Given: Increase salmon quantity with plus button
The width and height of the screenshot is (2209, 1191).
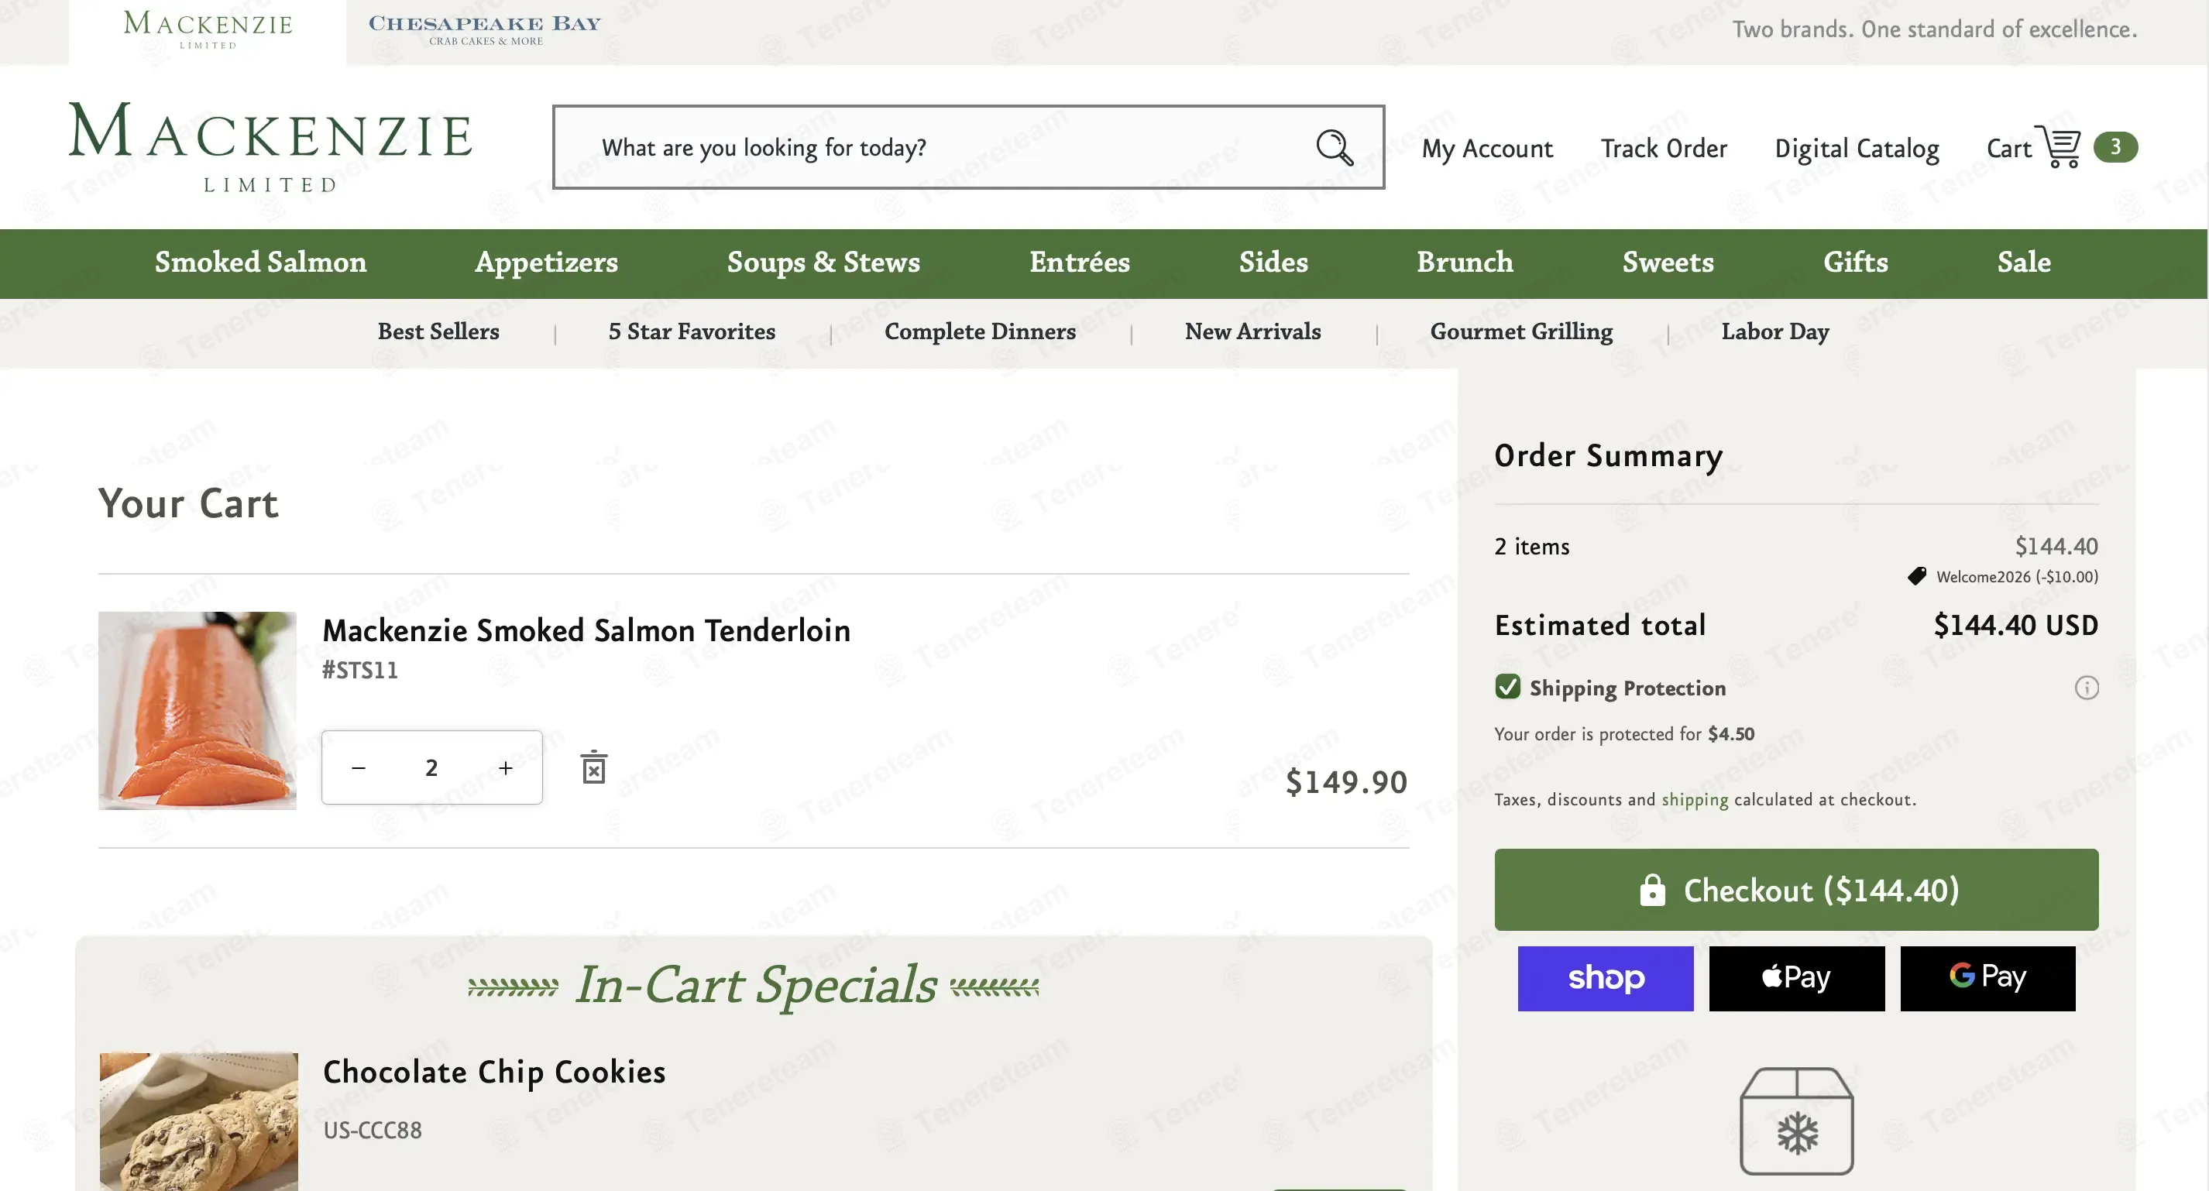Looking at the screenshot, I should coord(506,767).
